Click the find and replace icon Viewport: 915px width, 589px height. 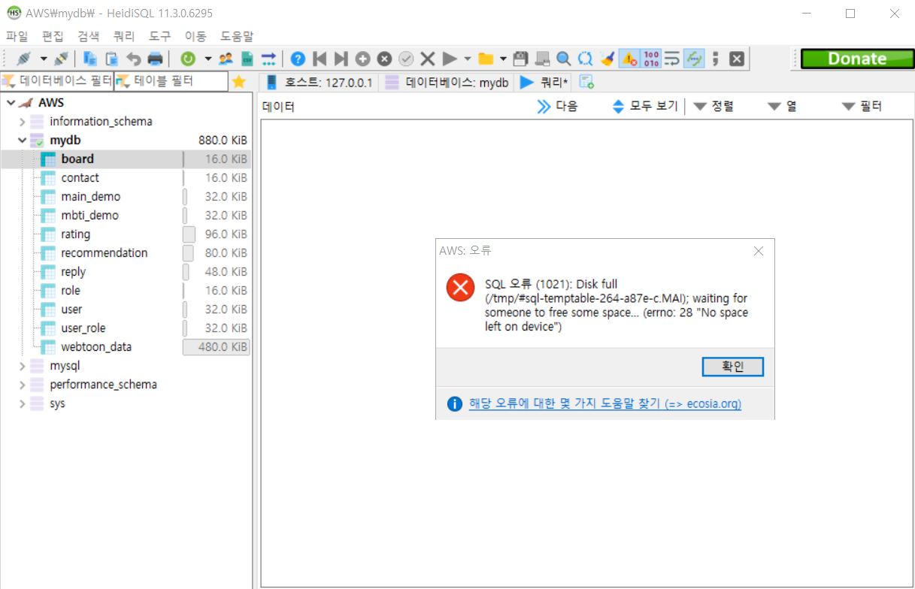point(586,59)
